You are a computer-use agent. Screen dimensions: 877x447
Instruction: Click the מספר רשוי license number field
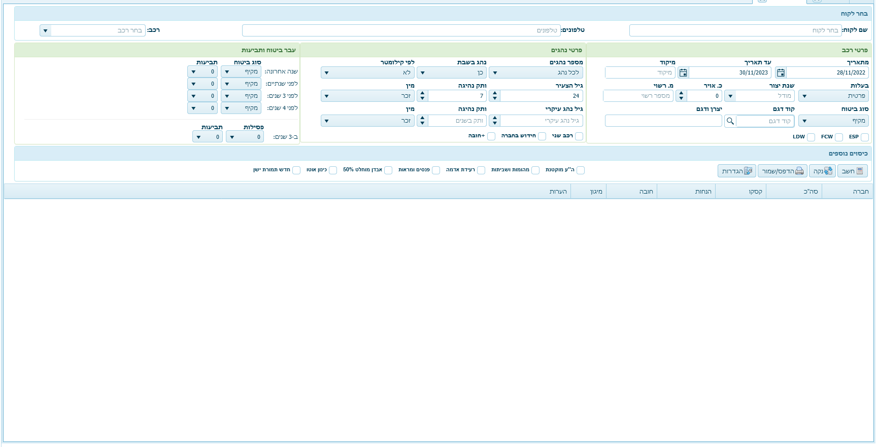pyautogui.click(x=638, y=96)
